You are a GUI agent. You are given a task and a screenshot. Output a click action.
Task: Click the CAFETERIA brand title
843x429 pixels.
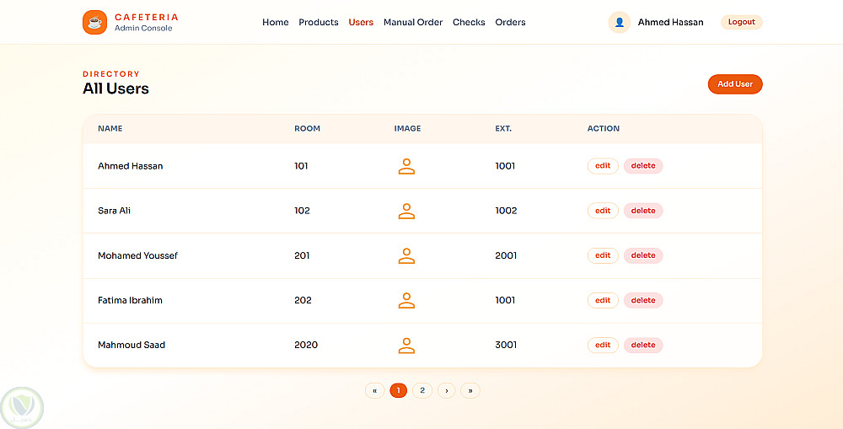tap(146, 17)
